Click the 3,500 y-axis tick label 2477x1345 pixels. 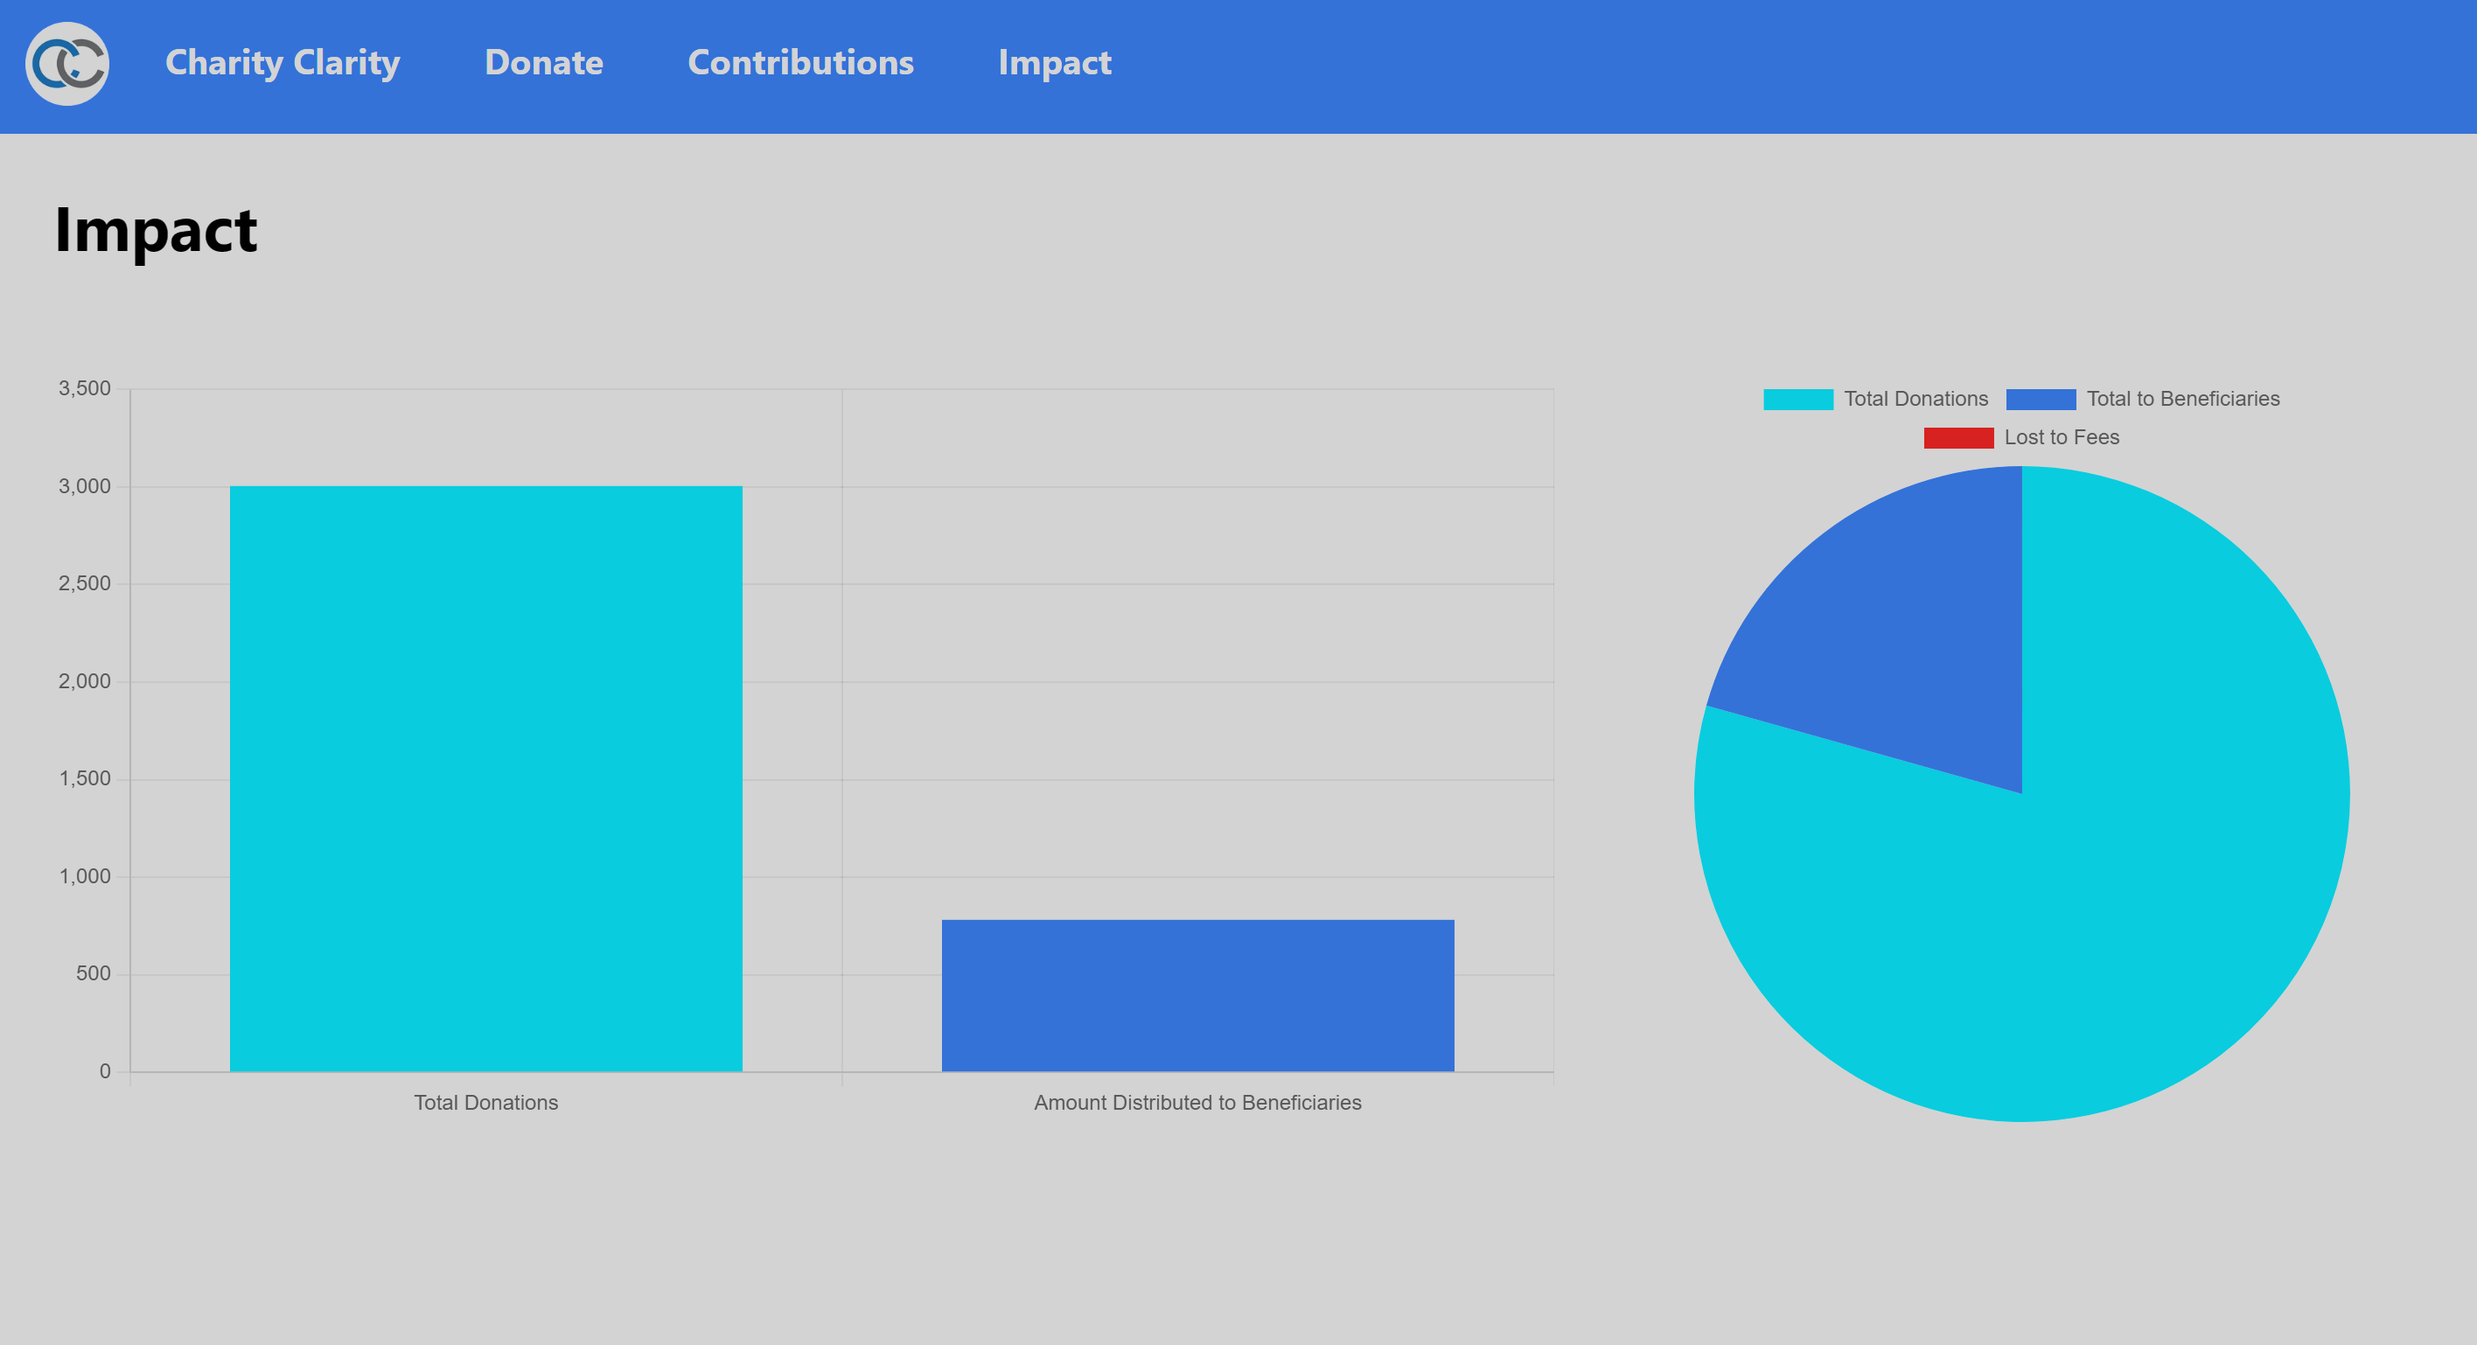pyautogui.click(x=85, y=388)
